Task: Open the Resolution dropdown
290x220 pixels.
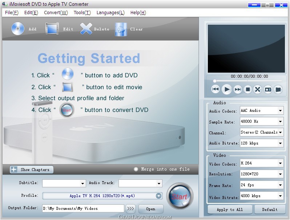Action: pyautogui.click(x=280, y=174)
